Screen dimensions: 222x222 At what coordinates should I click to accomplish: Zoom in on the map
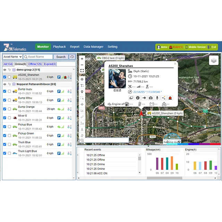click(x=82, y=59)
